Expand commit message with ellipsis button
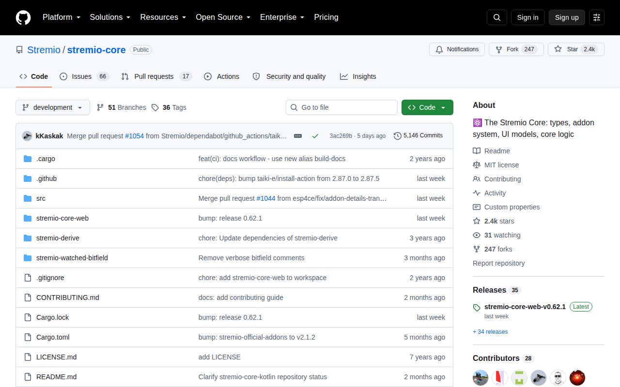This screenshot has width=620, height=387. click(x=298, y=136)
